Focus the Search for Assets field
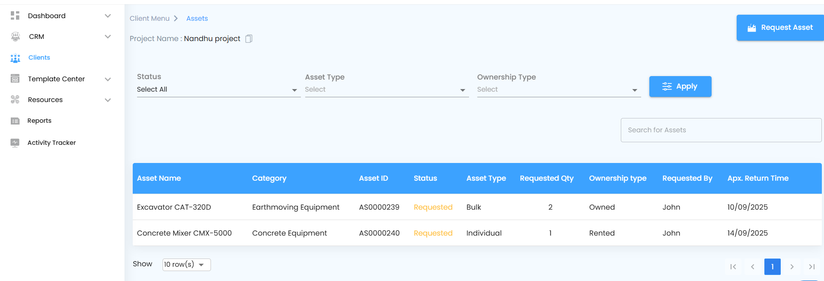Screen dimensions: 824x281 click(x=721, y=130)
